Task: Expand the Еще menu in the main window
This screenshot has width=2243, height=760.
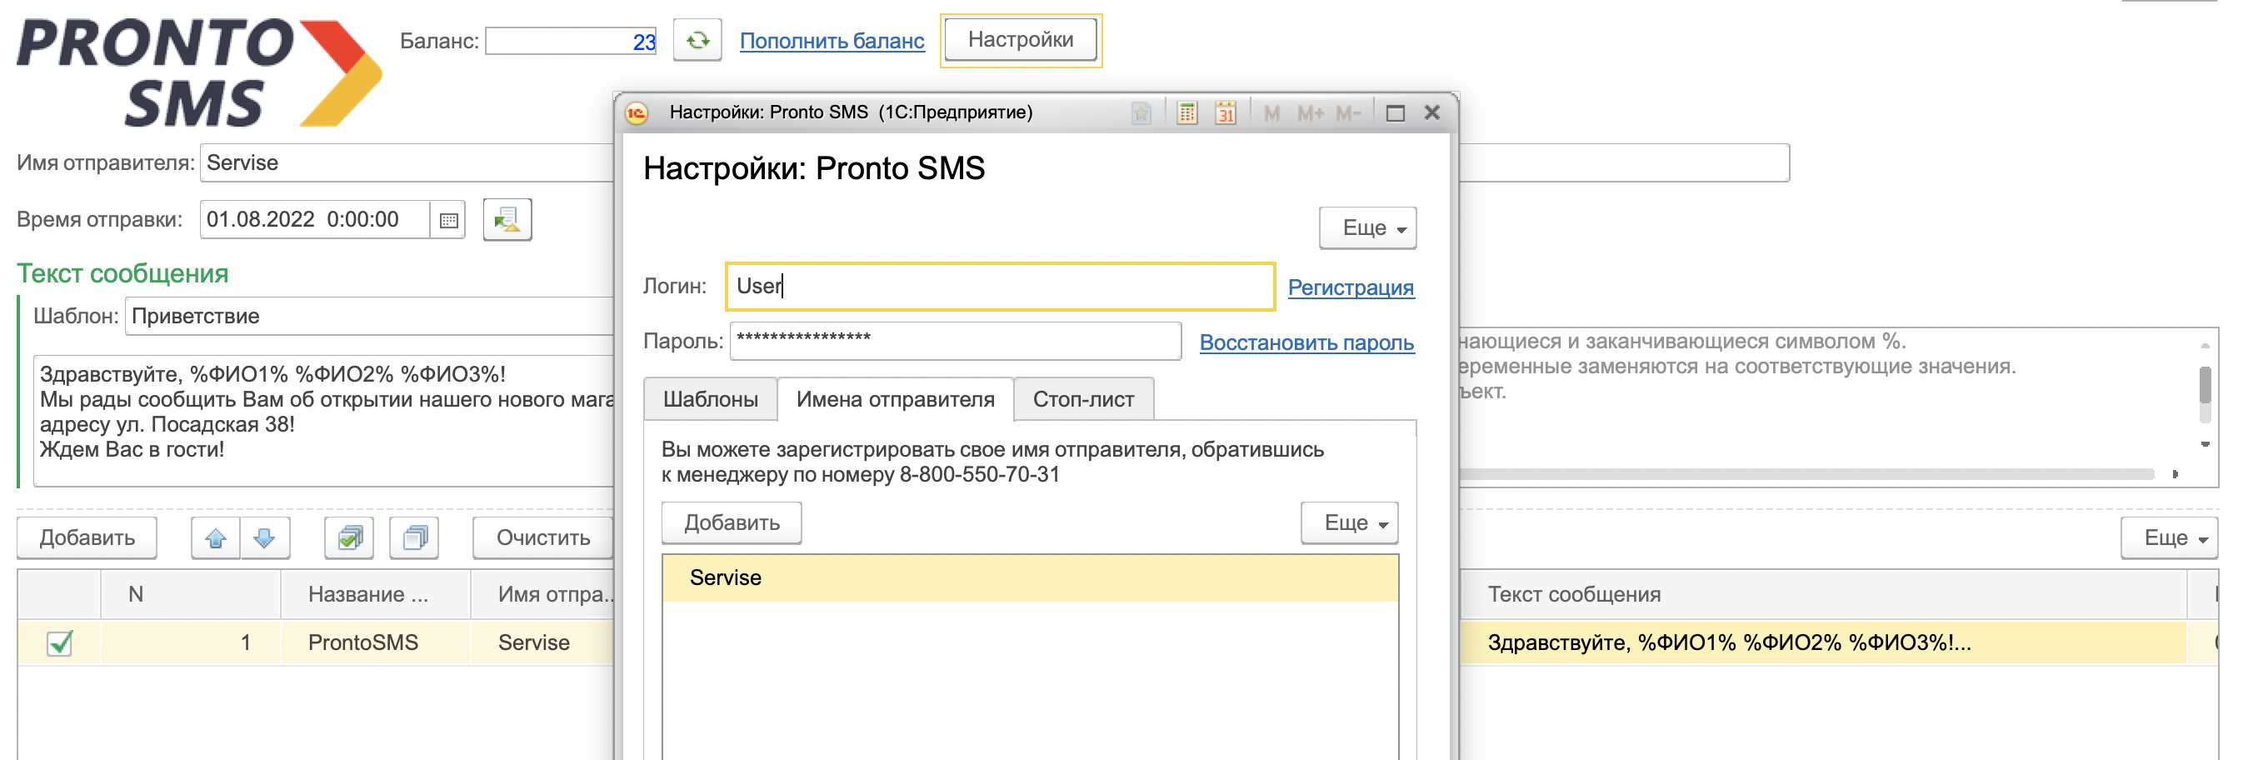Action: pos(2168,538)
